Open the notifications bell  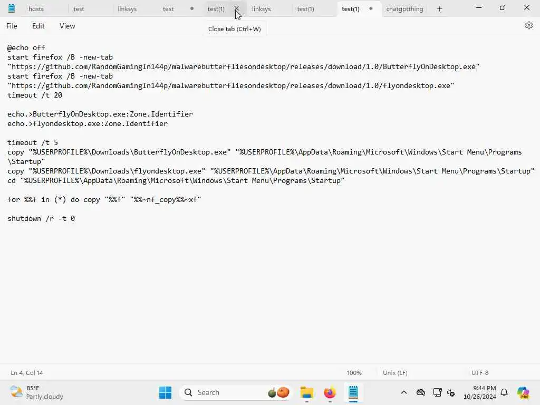click(x=504, y=392)
